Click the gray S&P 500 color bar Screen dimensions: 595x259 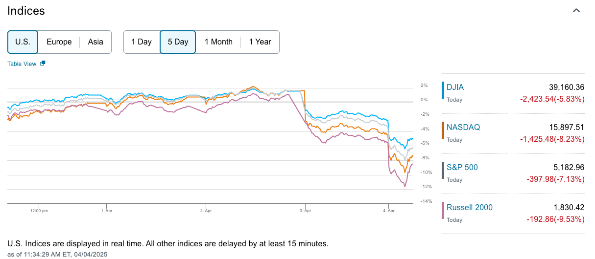coord(443,171)
